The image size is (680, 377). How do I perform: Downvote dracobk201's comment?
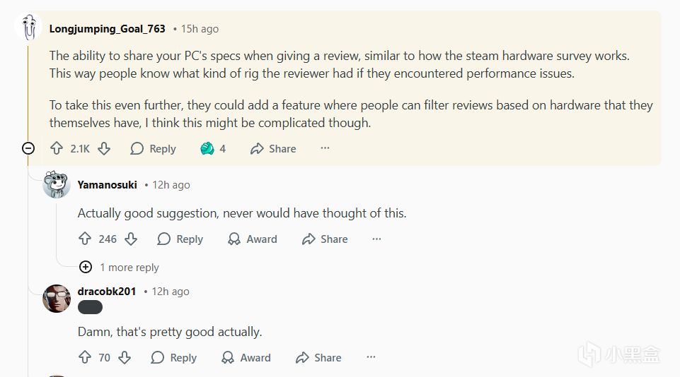pyautogui.click(x=125, y=358)
